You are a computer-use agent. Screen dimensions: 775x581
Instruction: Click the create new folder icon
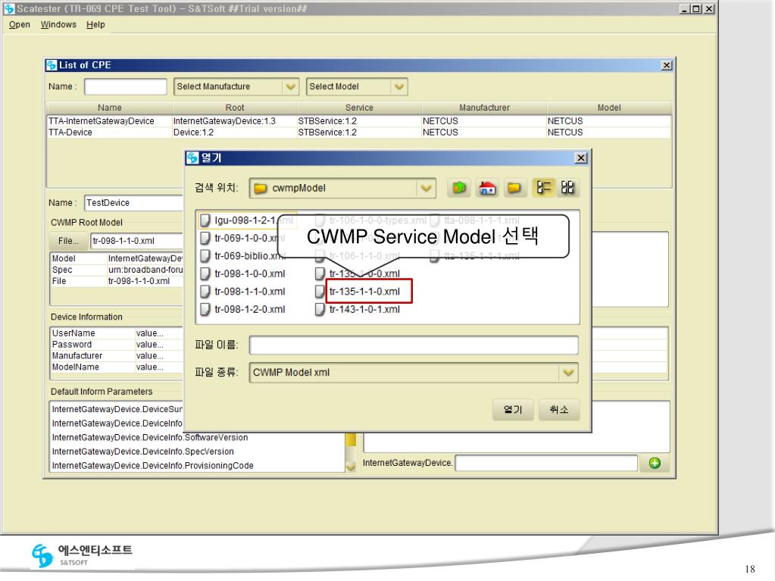tap(514, 188)
